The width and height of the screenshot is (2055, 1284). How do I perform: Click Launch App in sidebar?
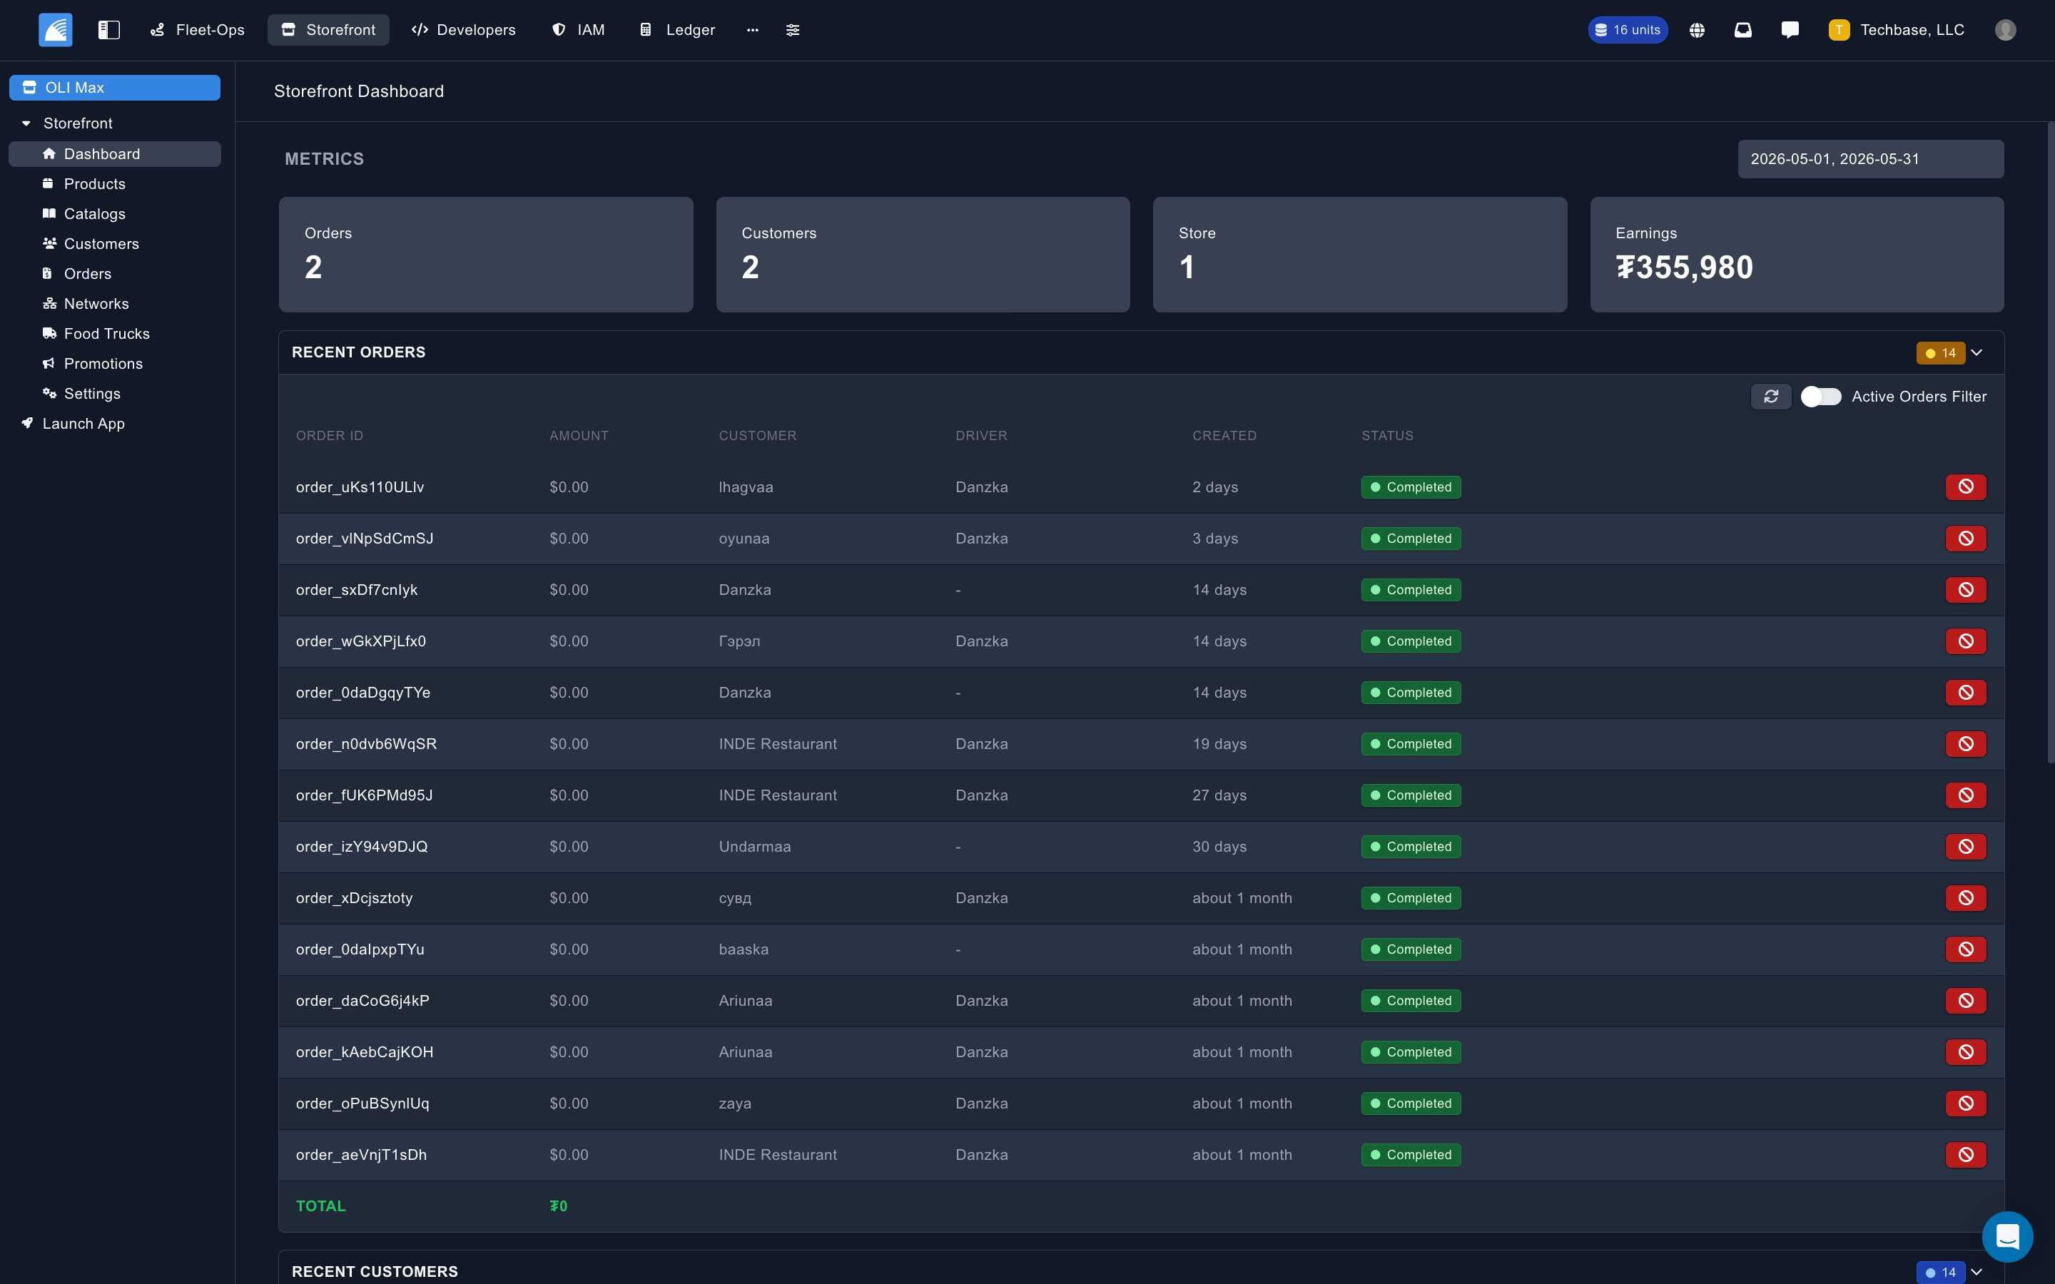(115, 424)
